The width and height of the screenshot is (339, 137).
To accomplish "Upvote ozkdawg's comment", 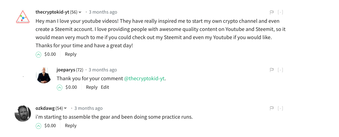I will tap(38, 126).
